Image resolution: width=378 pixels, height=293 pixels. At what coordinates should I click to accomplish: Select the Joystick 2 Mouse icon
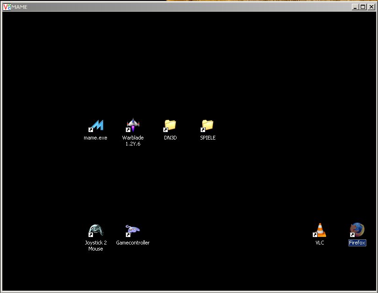(x=96, y=230)
